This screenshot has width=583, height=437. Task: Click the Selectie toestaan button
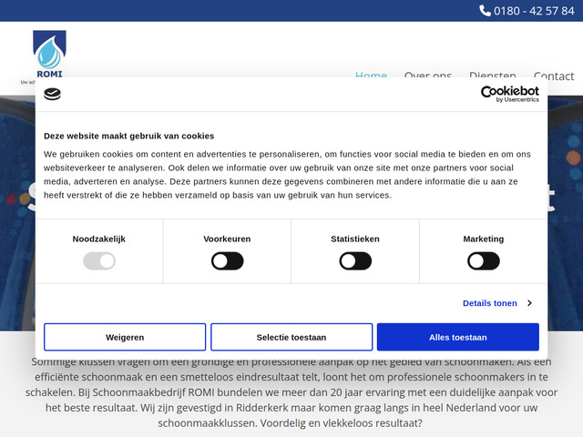point(291,337)
